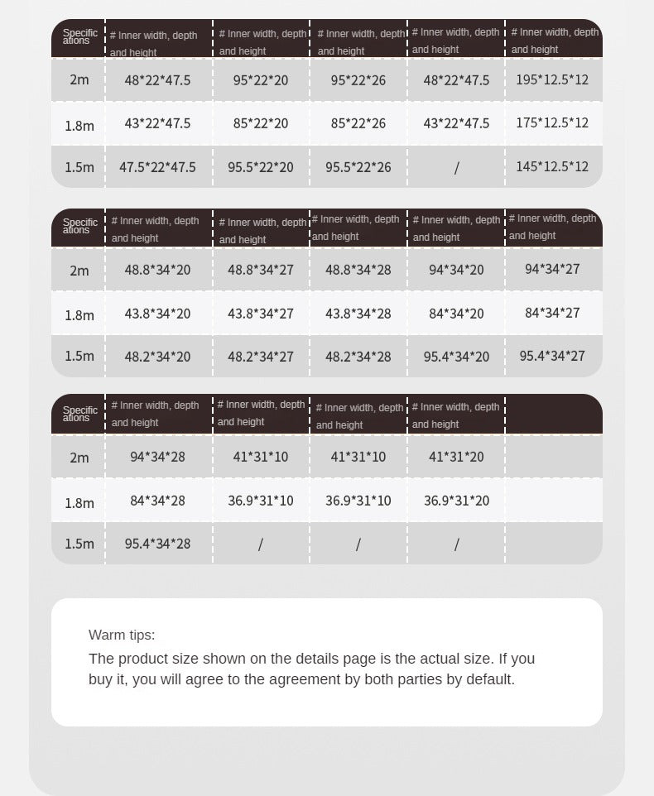Click the "Warm tips:" heading

coord(122,635)
